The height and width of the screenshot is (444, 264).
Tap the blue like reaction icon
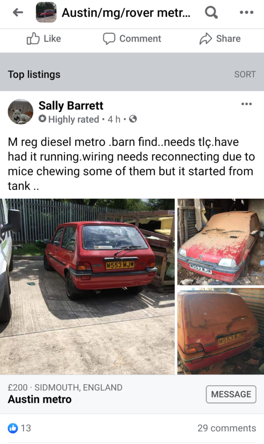13,428
